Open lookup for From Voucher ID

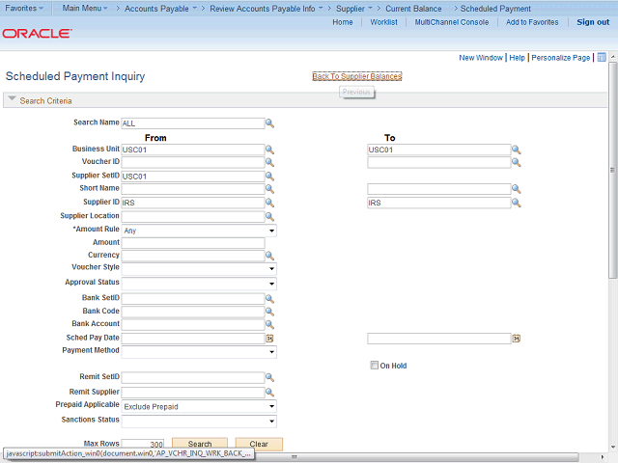(x=269, y=162)
